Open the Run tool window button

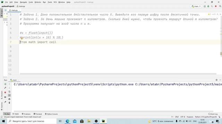click(x=7, y=114)
